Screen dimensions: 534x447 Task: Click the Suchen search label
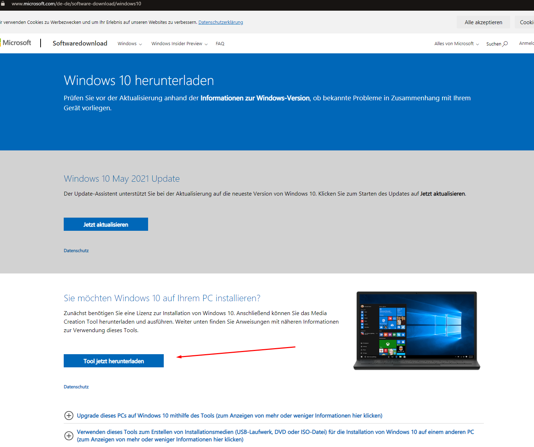click(494, 44)
